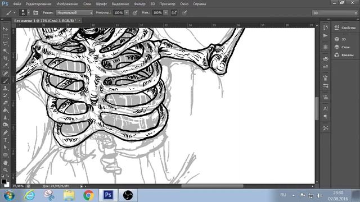Open the Слои menu
Viewport: 360px width, 202px height.
pyautogui.click(x=87, y=4)
